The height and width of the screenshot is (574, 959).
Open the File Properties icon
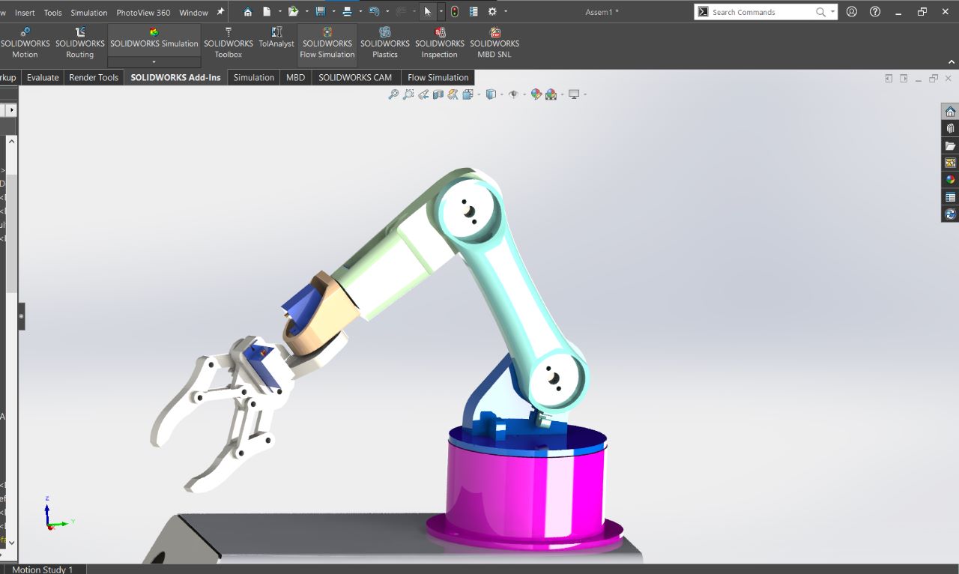(474, 12)
